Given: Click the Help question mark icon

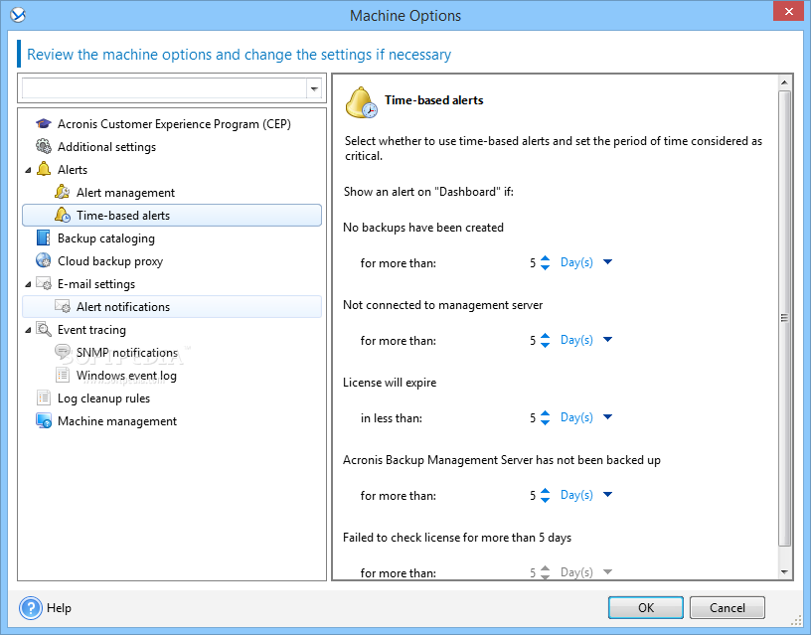Looking at the screenshot, I should point(31,607).
